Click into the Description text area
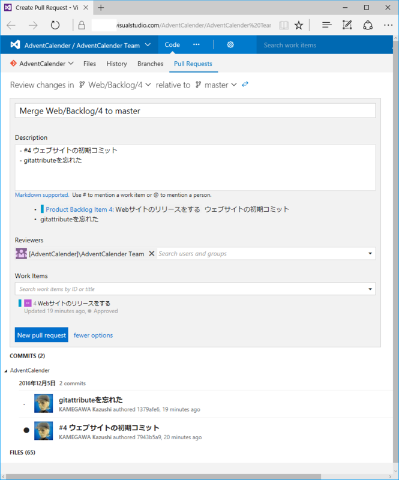Viewport: 399px width, 480px height. [195, 167]
